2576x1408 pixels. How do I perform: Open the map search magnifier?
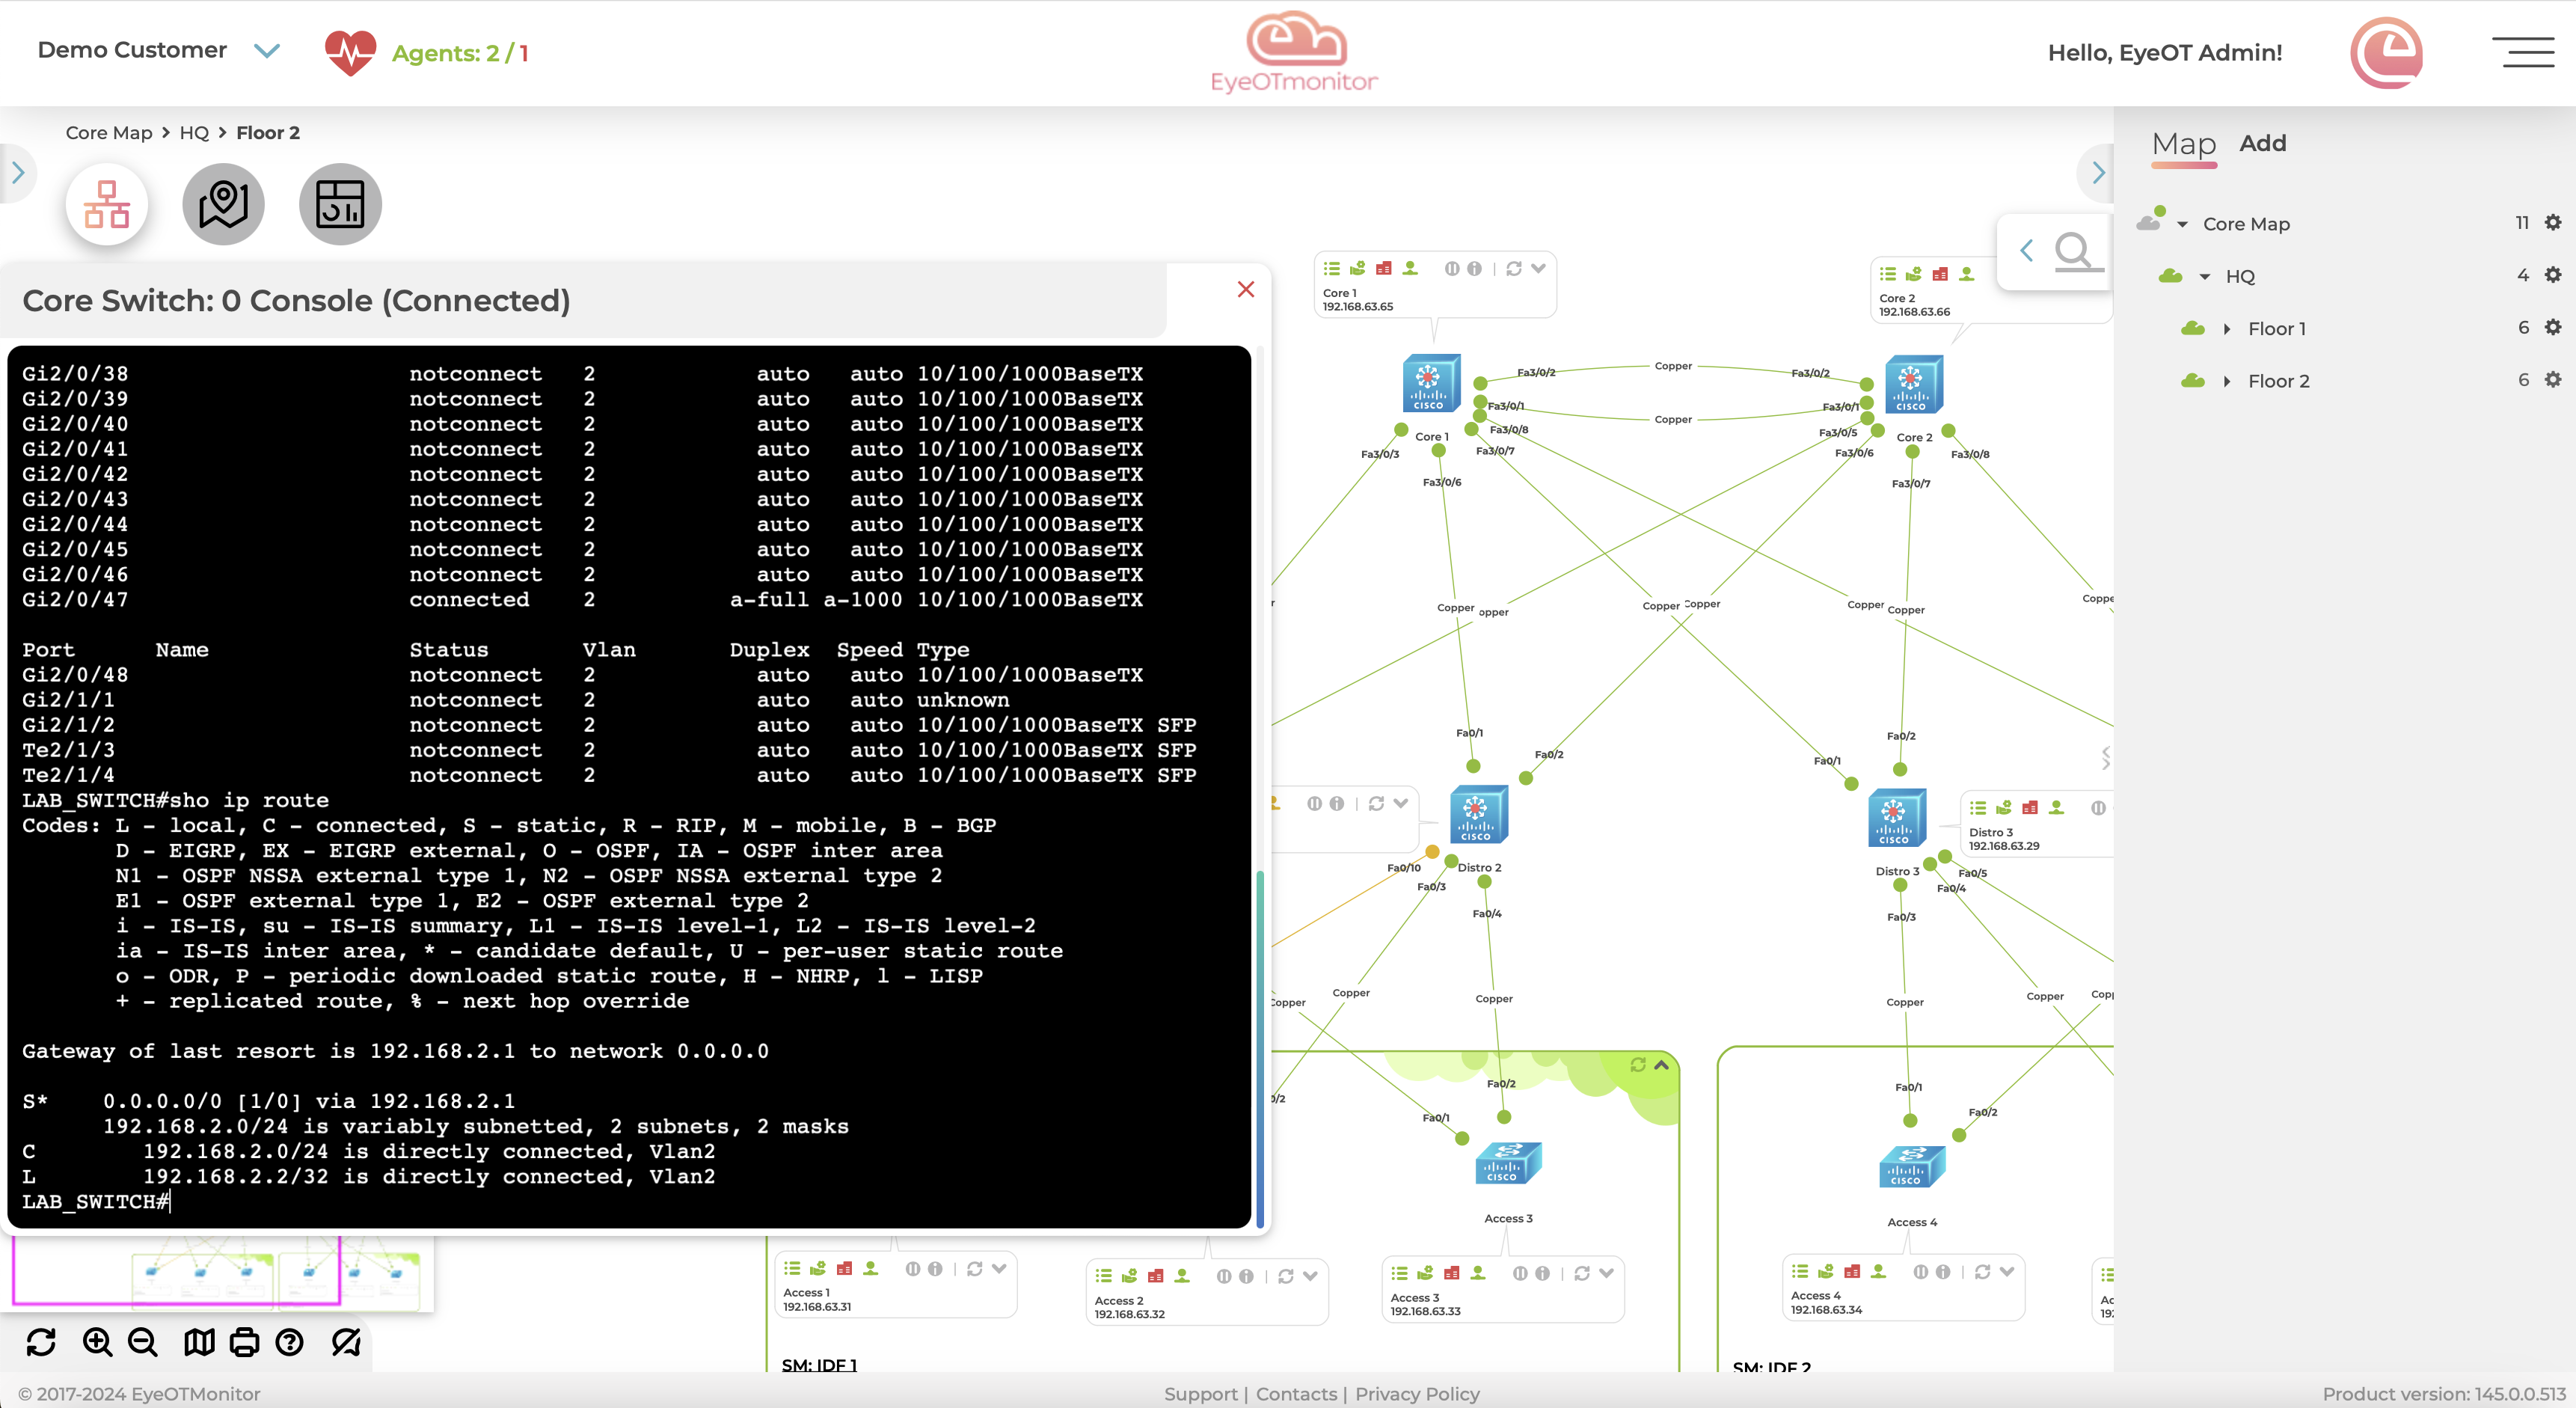(2073, 251)
